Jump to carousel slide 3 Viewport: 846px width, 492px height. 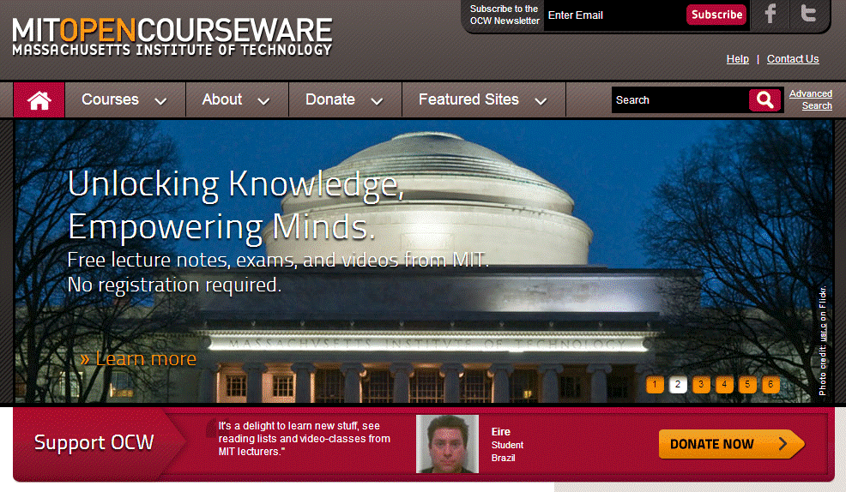coord(701,385)
